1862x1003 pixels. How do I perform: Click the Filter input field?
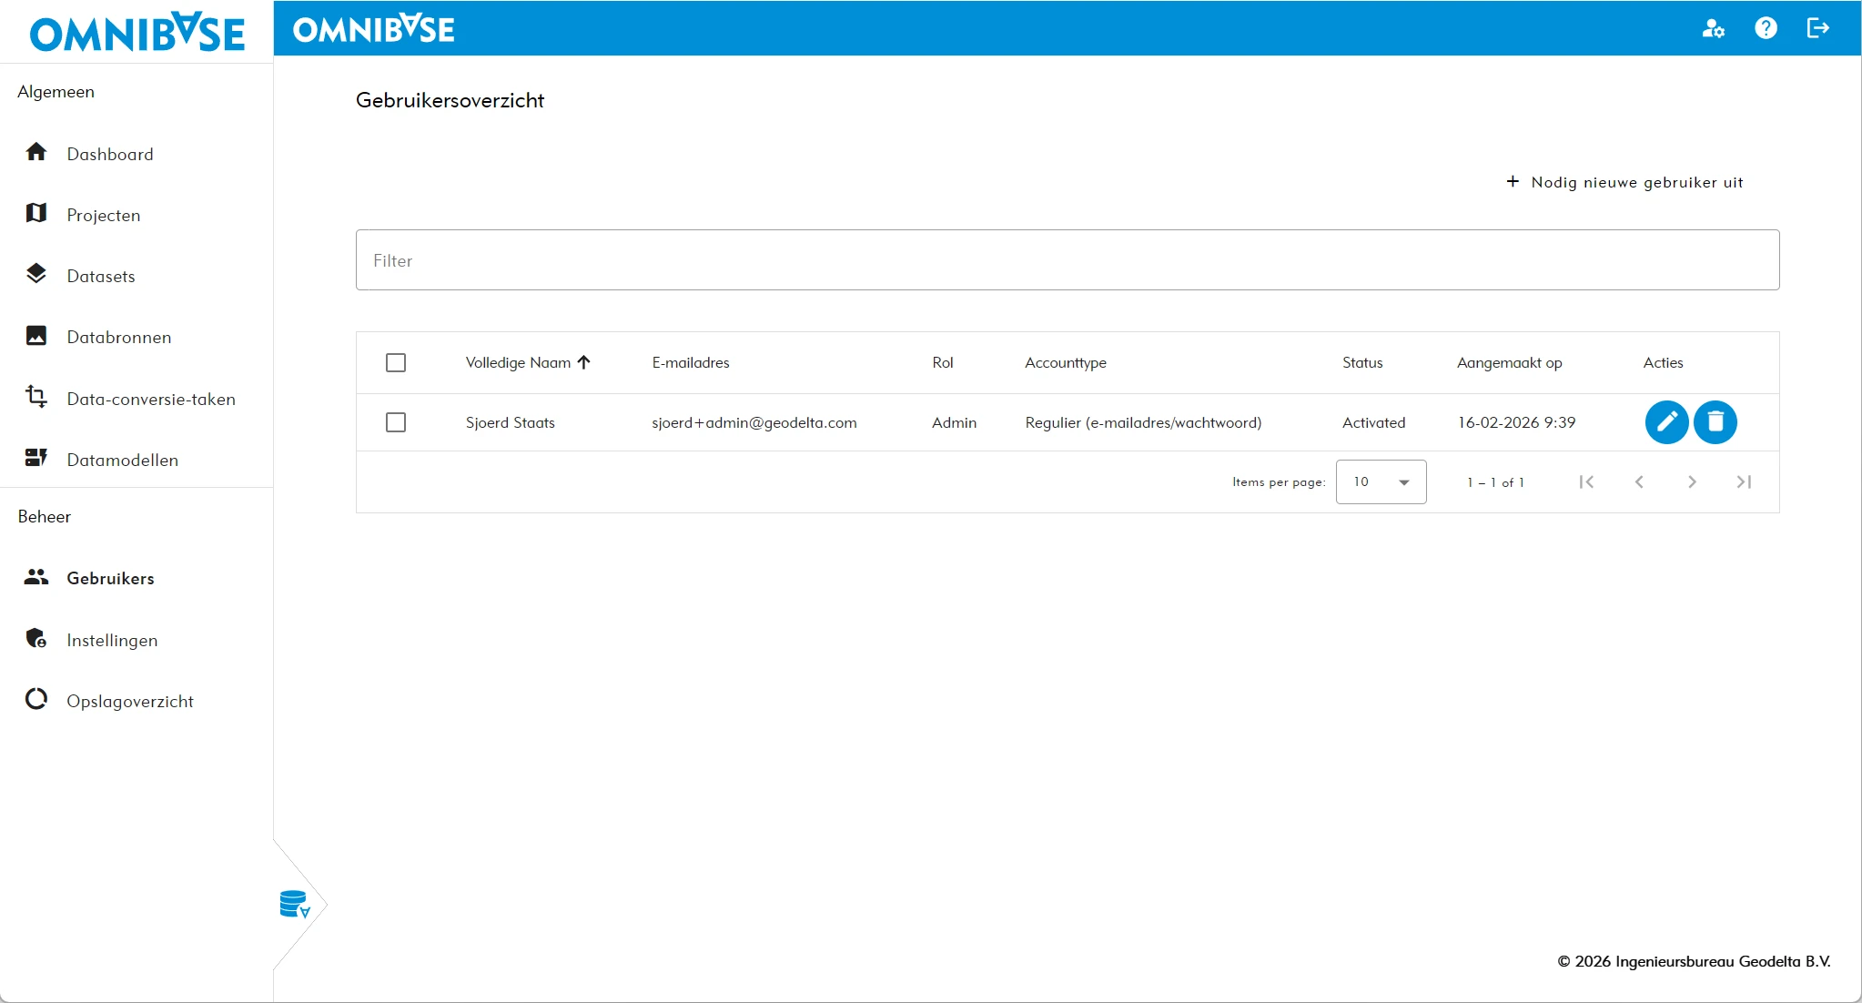coord(1067,260)
